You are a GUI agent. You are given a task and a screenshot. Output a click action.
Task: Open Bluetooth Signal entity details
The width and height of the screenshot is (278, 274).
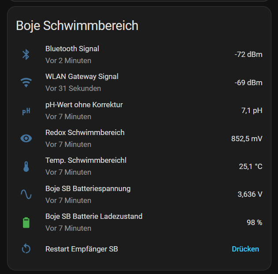[x=72, y=49]
